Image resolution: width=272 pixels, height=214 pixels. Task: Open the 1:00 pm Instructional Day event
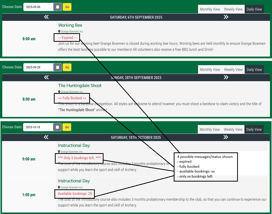tap(74, 181)
